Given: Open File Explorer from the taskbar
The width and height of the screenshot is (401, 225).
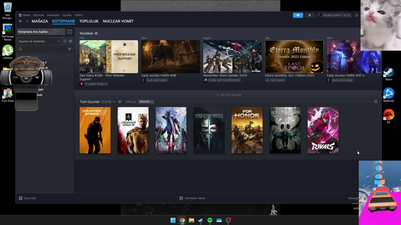Looking at the screenshot, I should 191,220.
